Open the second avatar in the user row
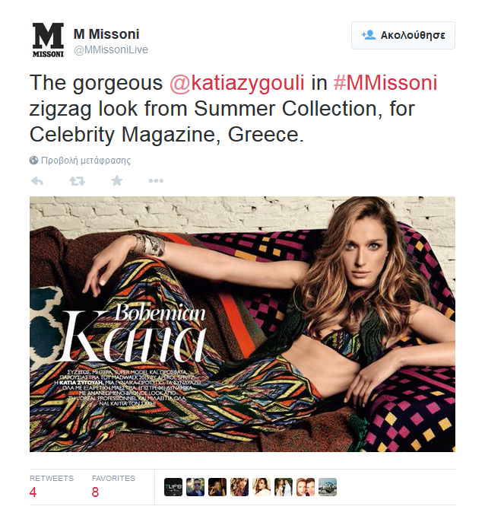Viewport: 485px width, 516px height. 195,487
